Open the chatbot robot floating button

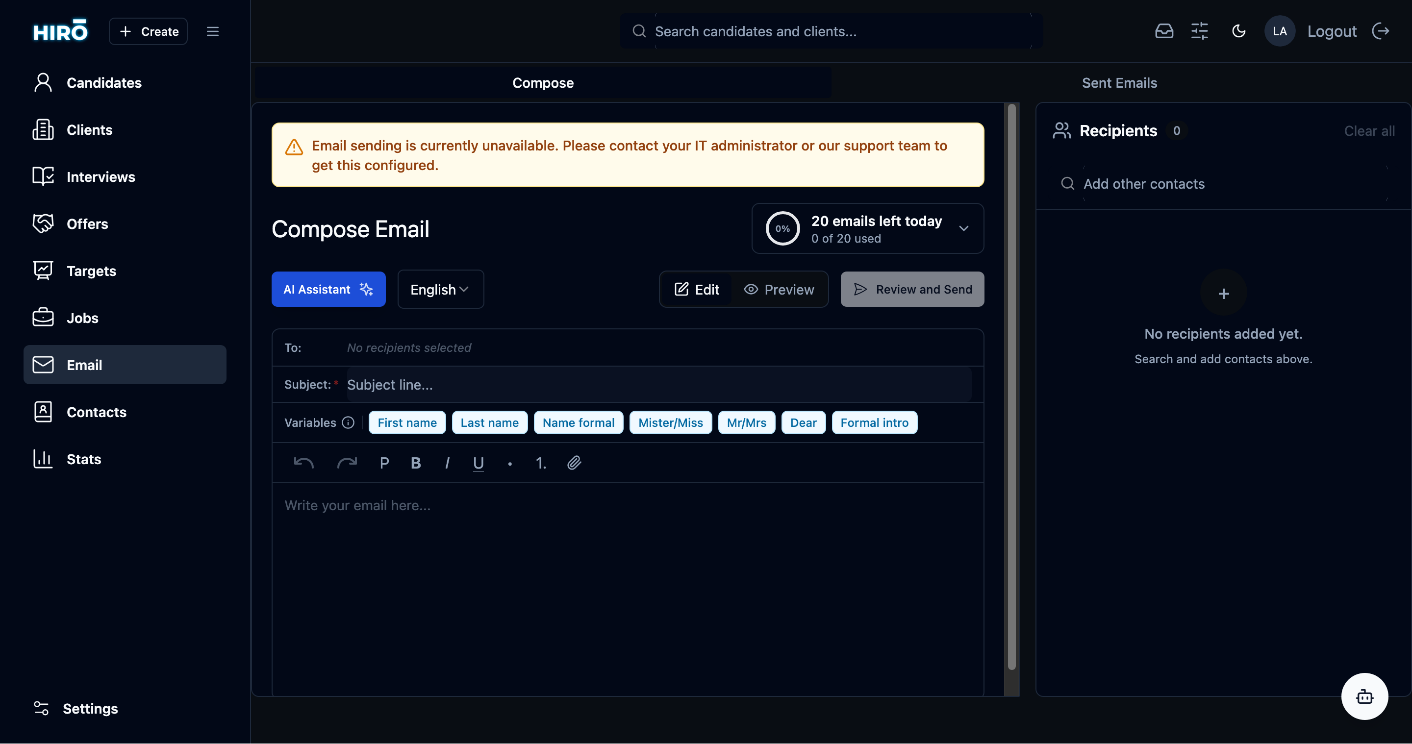tap(1364, 696)
